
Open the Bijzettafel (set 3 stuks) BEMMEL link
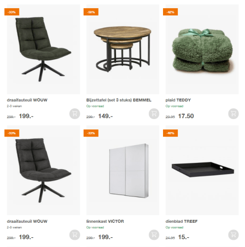point(119,100)
